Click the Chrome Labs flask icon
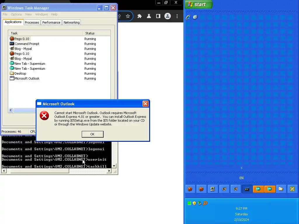The width and height of the screenshot is (299, 224). [149, 16]
